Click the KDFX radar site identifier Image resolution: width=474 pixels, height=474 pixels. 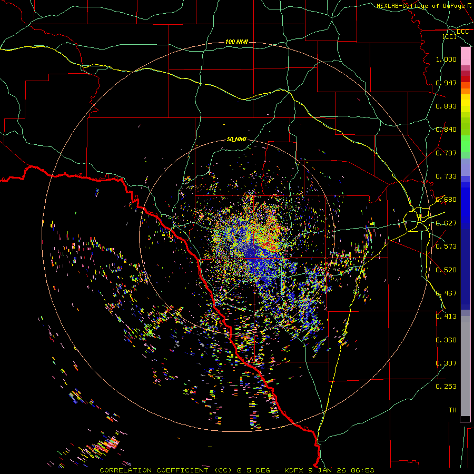(294, 470)
